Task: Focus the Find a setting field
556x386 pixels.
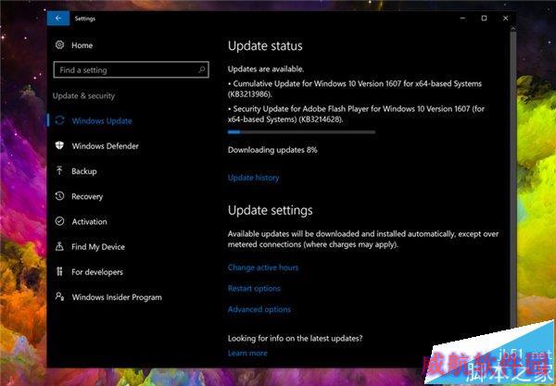Action: [x=131, y=69]
